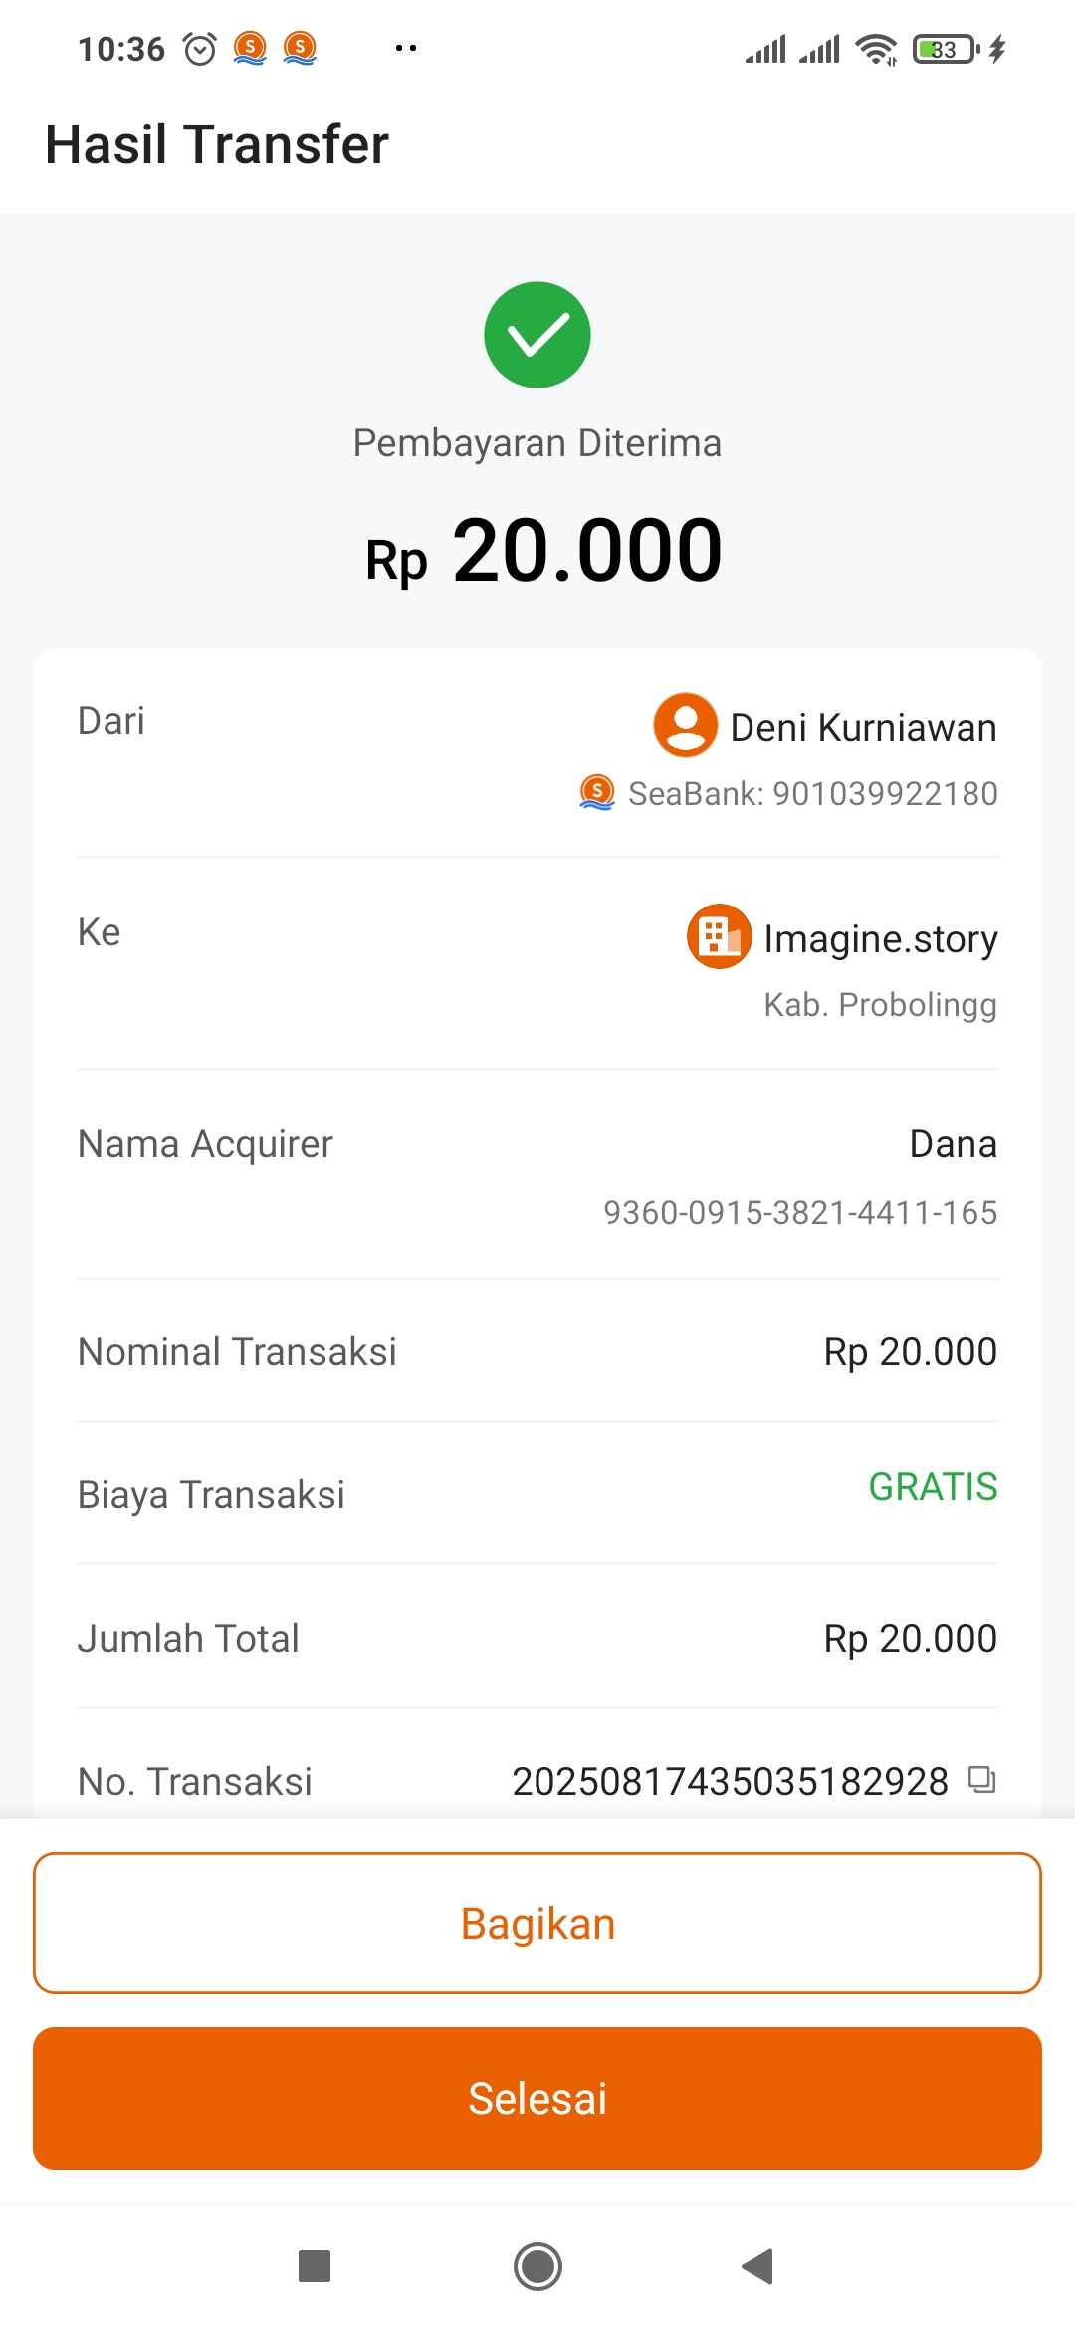Tap the SeaBank logo beside account number
Screen dimensions: 1075x2331
597,793
